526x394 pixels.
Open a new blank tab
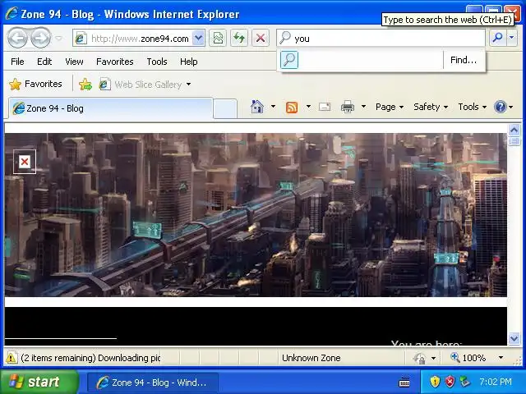coord(225,109)
